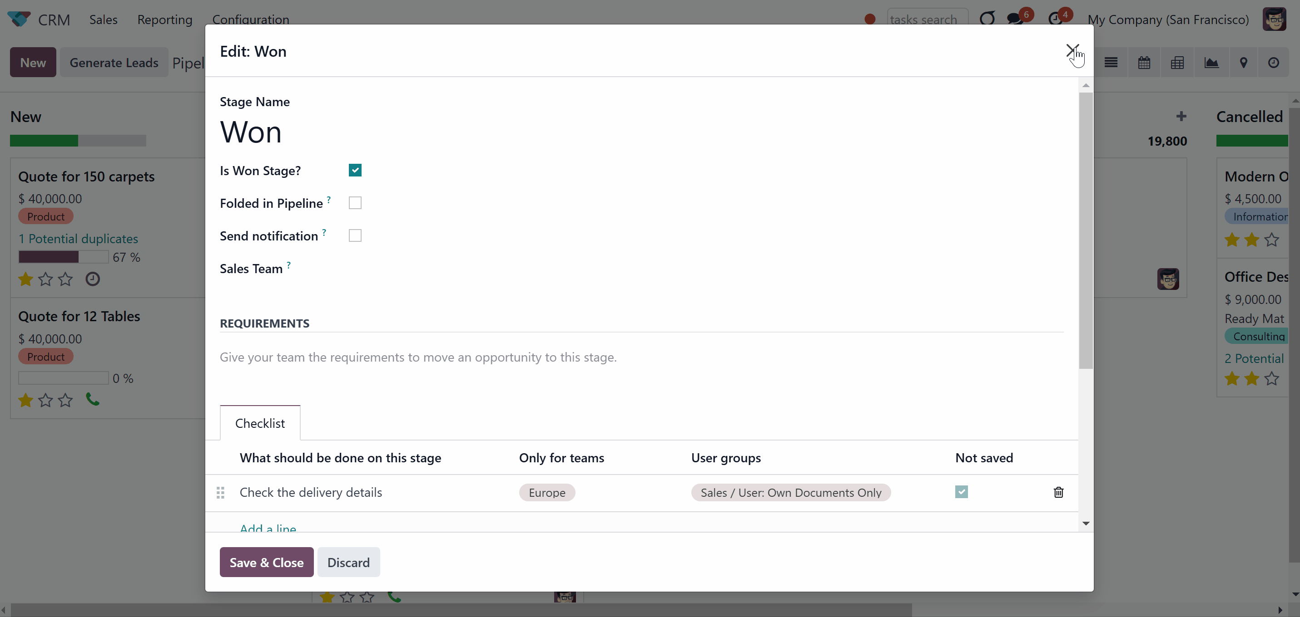The image size is (1300, 617).
Task: Click Save & Close button
Action: click(267, 562)
